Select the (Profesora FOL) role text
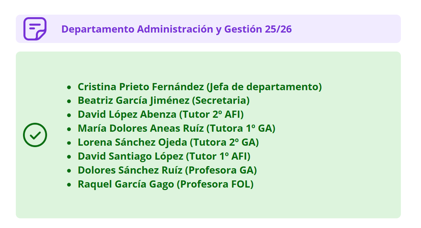Screen dimensions: 421x228 point(215,184)
